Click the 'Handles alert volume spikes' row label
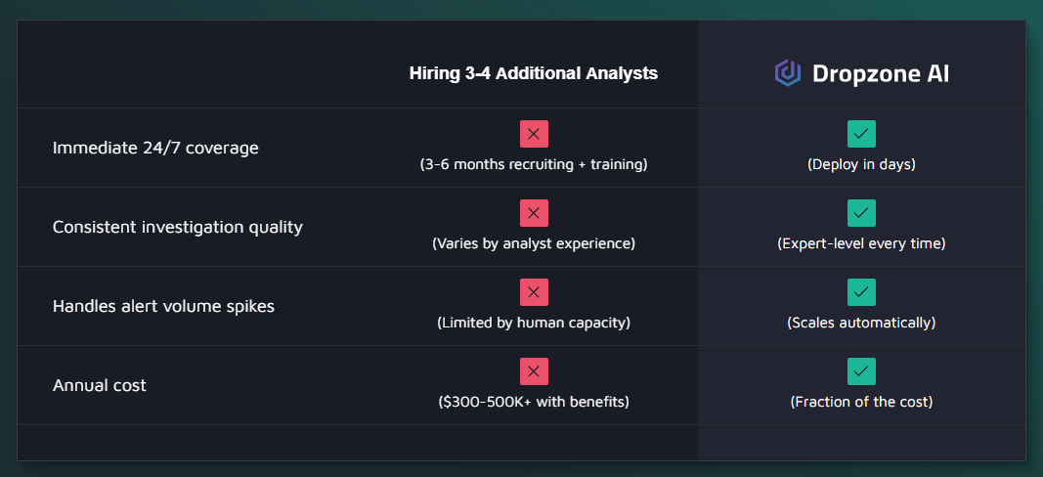The width and height of the screenshot is (1043, 477). 163,306
